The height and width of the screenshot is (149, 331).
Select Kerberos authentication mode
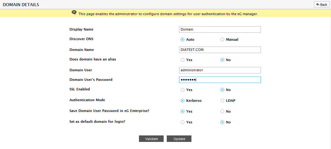pyautogui.click(x=182, y=101)
